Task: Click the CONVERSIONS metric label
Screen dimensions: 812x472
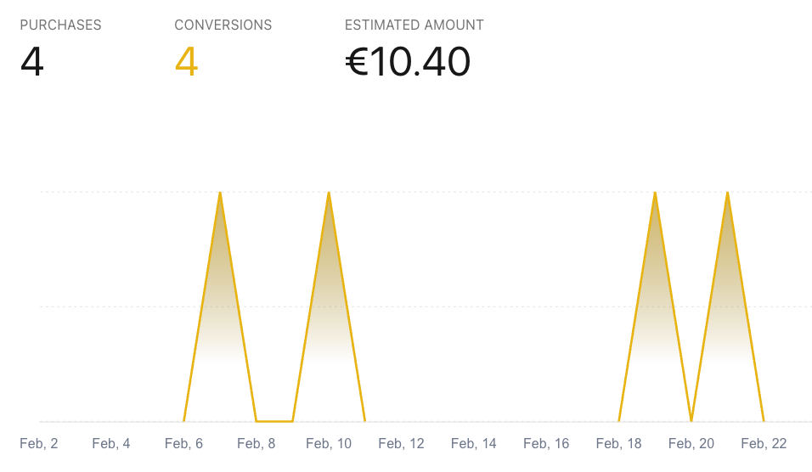Action: [223, 25]
